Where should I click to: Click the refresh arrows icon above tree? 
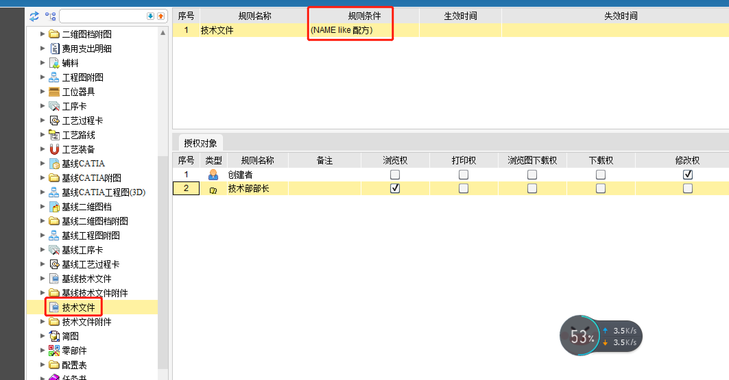click(x=34, y=16)
